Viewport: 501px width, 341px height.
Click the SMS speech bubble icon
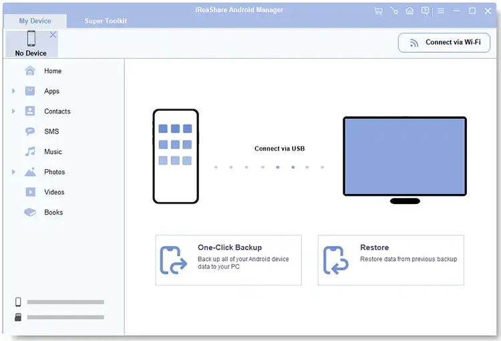30,132
